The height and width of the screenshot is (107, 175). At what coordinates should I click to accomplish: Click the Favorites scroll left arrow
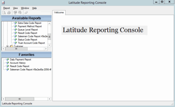tap(3, 99)
